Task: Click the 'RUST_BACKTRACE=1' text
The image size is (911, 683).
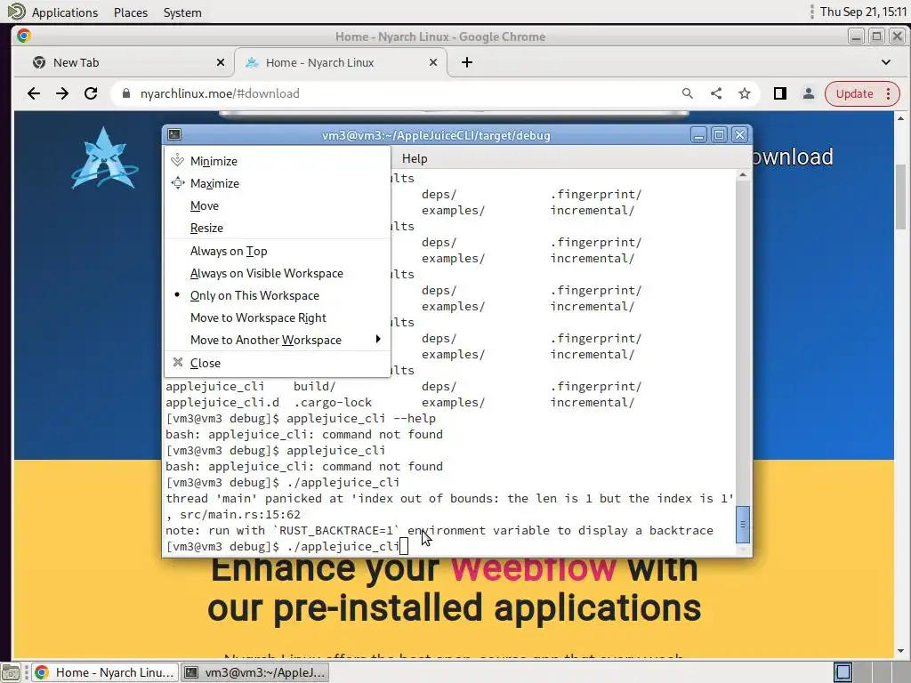Action: pos(335,530)
